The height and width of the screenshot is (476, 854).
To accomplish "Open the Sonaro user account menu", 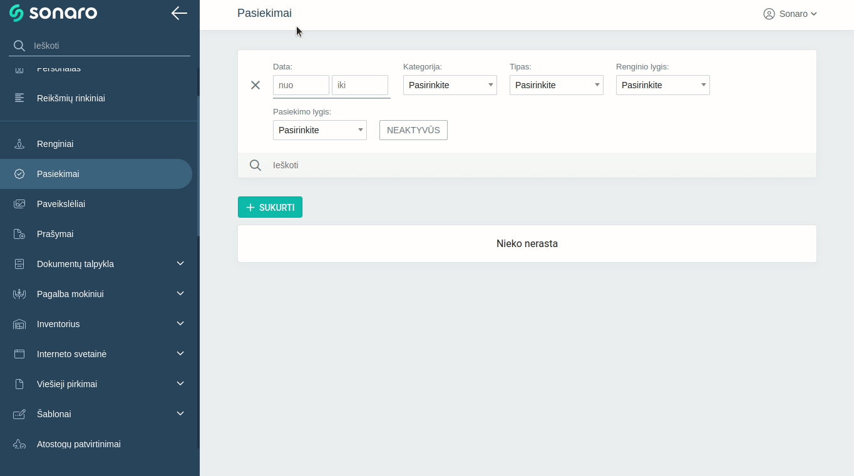I will (790, 14).
